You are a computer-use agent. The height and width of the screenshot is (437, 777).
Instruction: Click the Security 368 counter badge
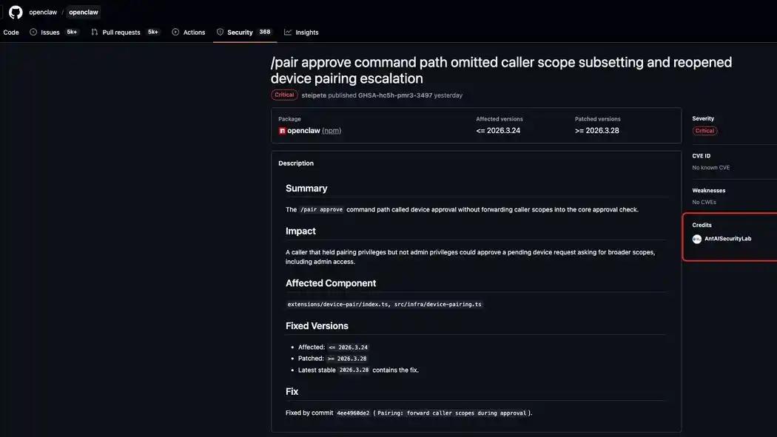(x=265, y=33)
